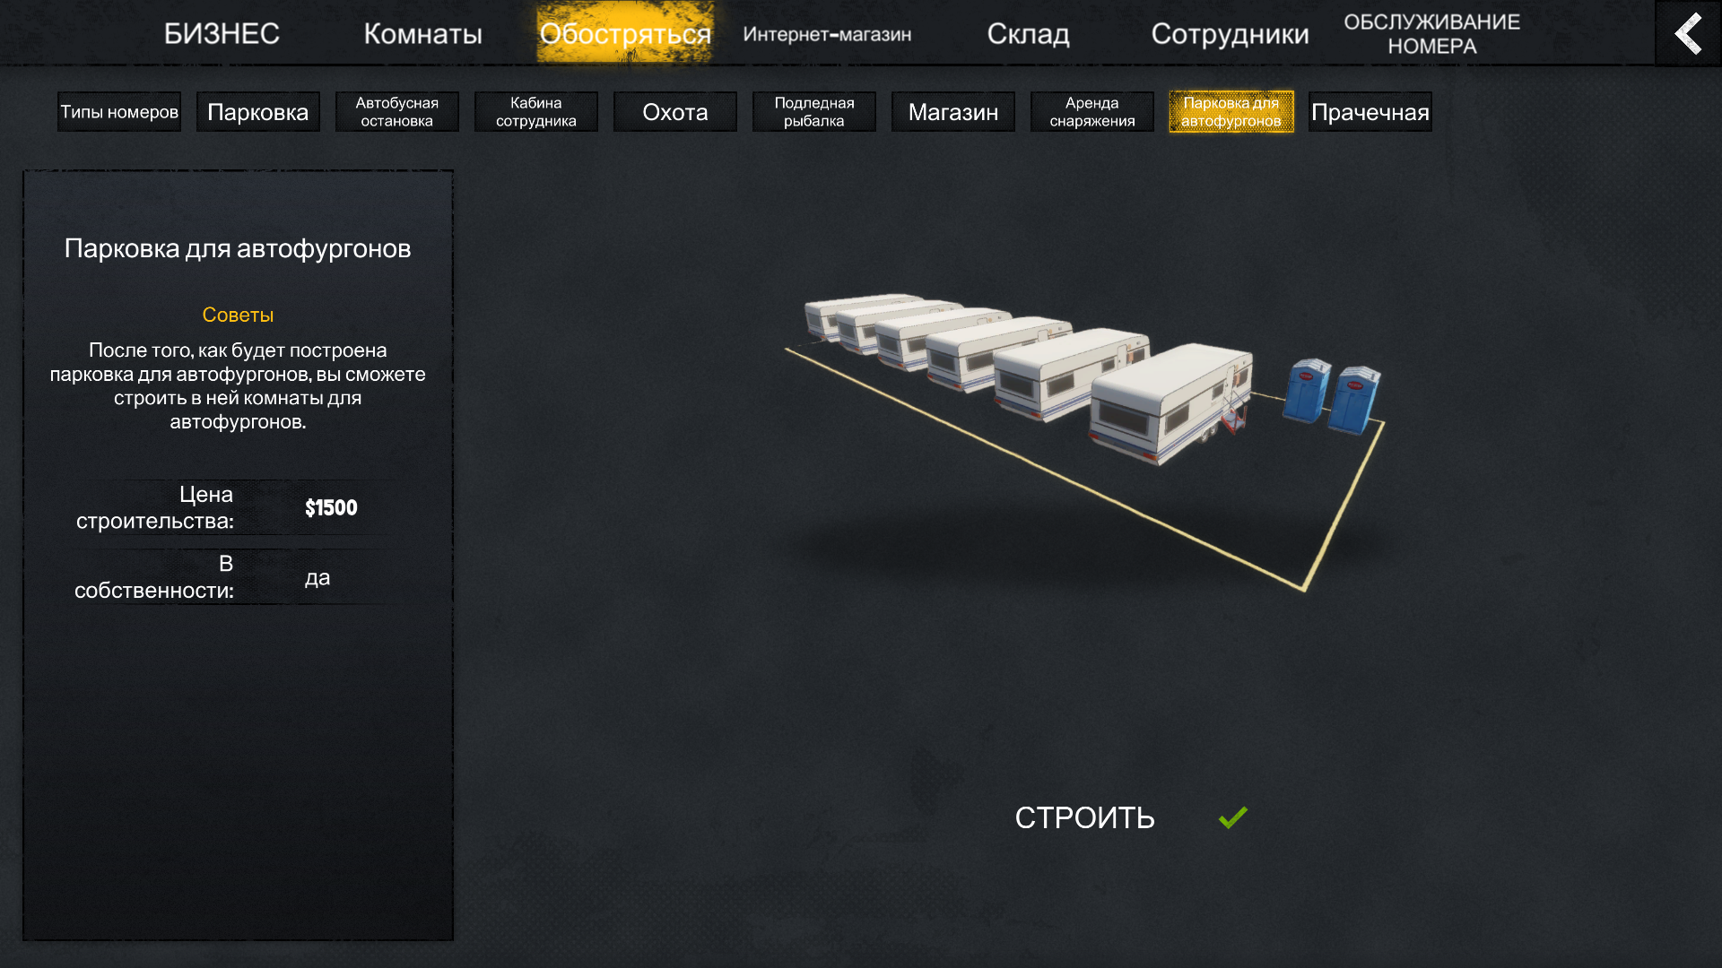1722x968 pixels.
Task: Select the Парковка category
Action: pyautogui.click(x=258, y=112)
